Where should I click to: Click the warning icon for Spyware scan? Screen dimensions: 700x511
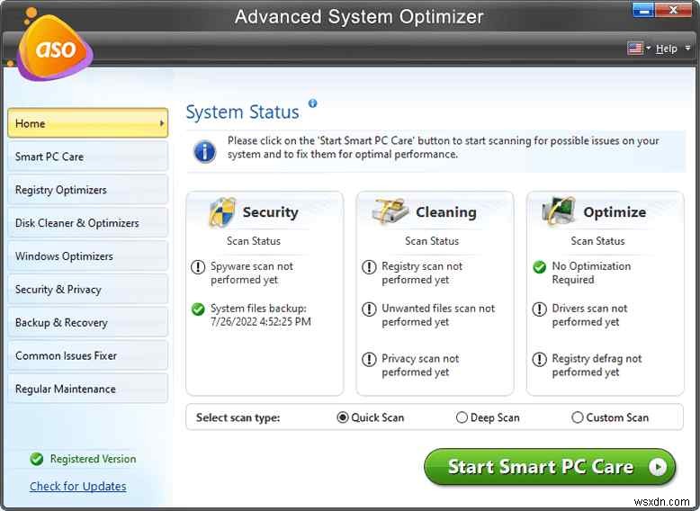click(198, 267)
